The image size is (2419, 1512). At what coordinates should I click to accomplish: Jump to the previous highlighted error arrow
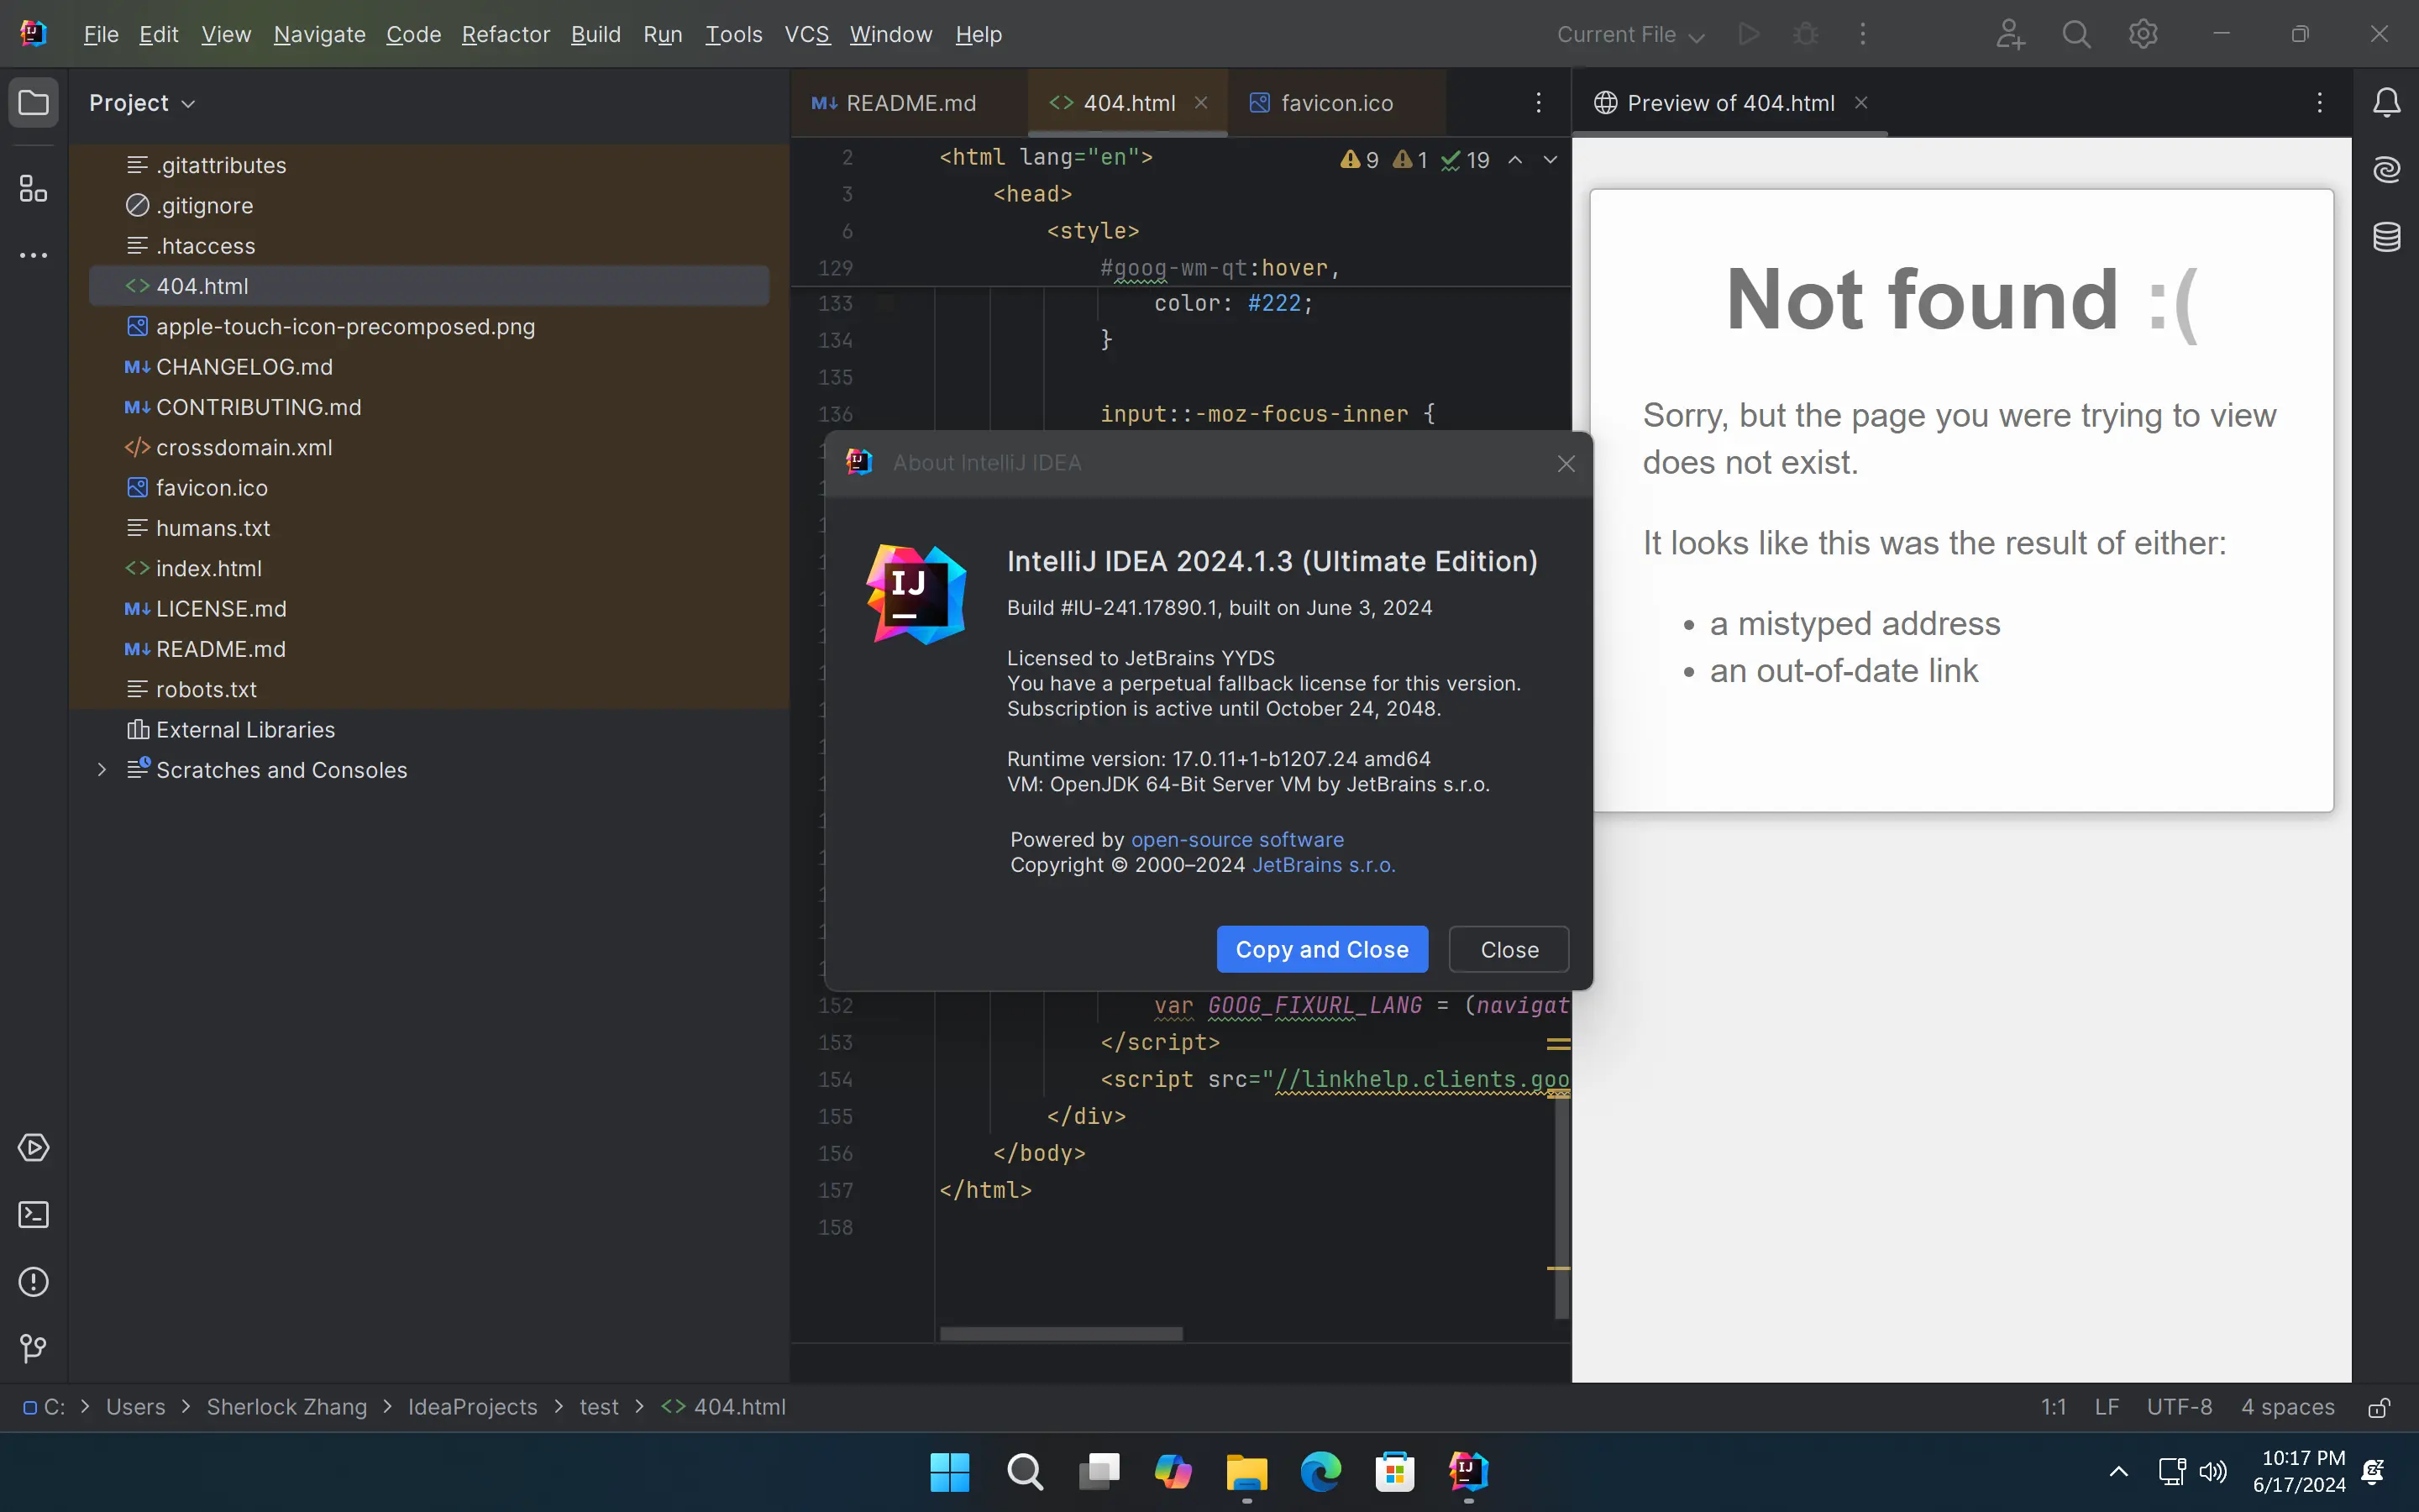(x=1515, y=160)
